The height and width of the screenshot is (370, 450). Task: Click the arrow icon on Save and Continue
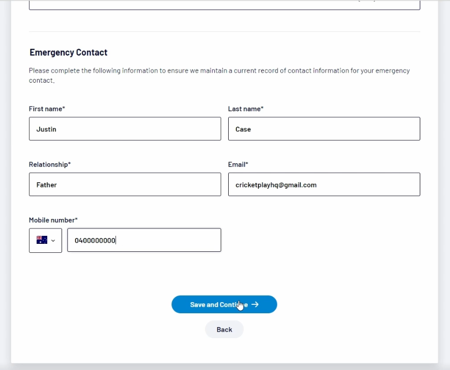(255, 305)
